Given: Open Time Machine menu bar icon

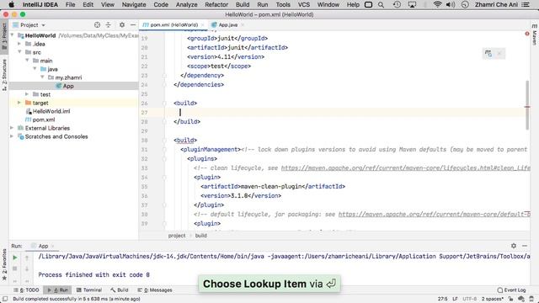Looking at the screenshot, I should coord(397,5).
